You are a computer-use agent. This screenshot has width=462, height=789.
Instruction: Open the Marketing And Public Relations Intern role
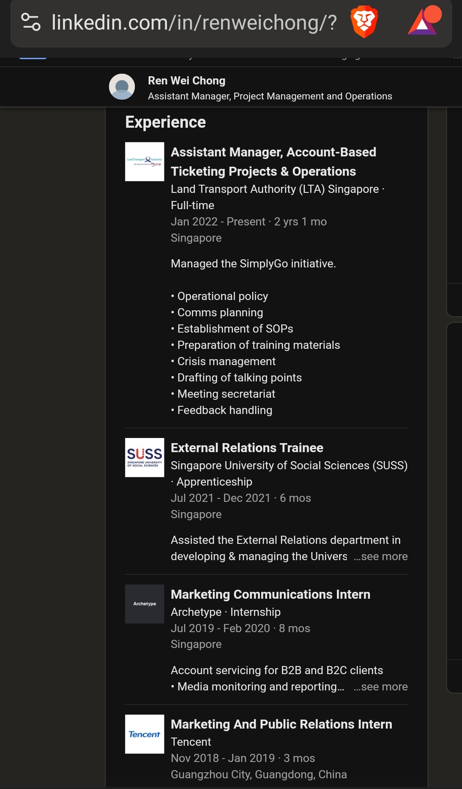281,724
